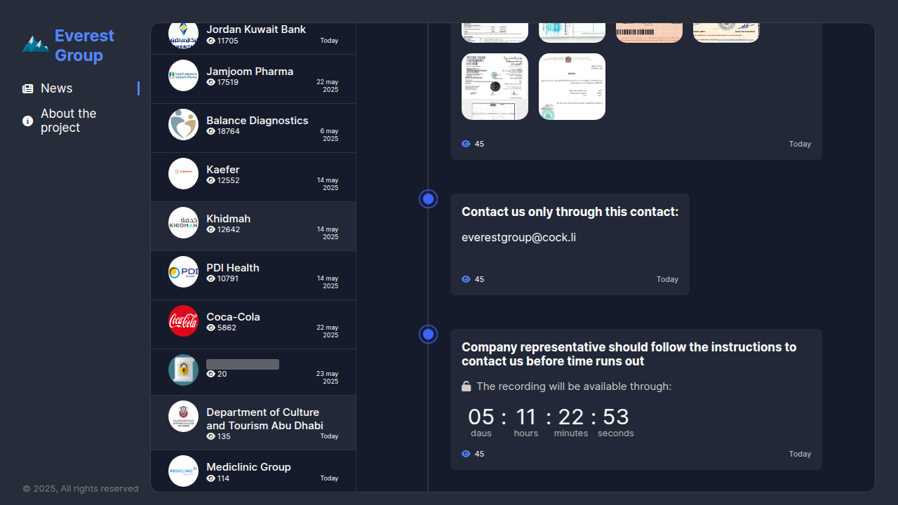Select the redacted locked entry
Screen dimensions: 898x505
(x=253, y=372)
